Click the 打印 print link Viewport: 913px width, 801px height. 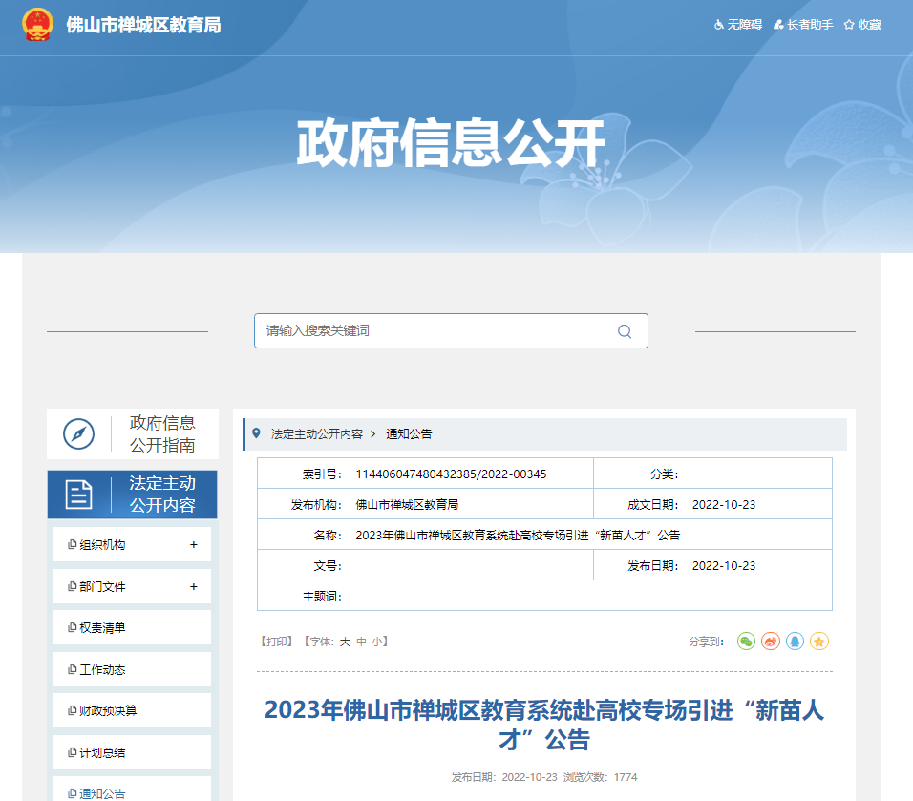point(276,642)
